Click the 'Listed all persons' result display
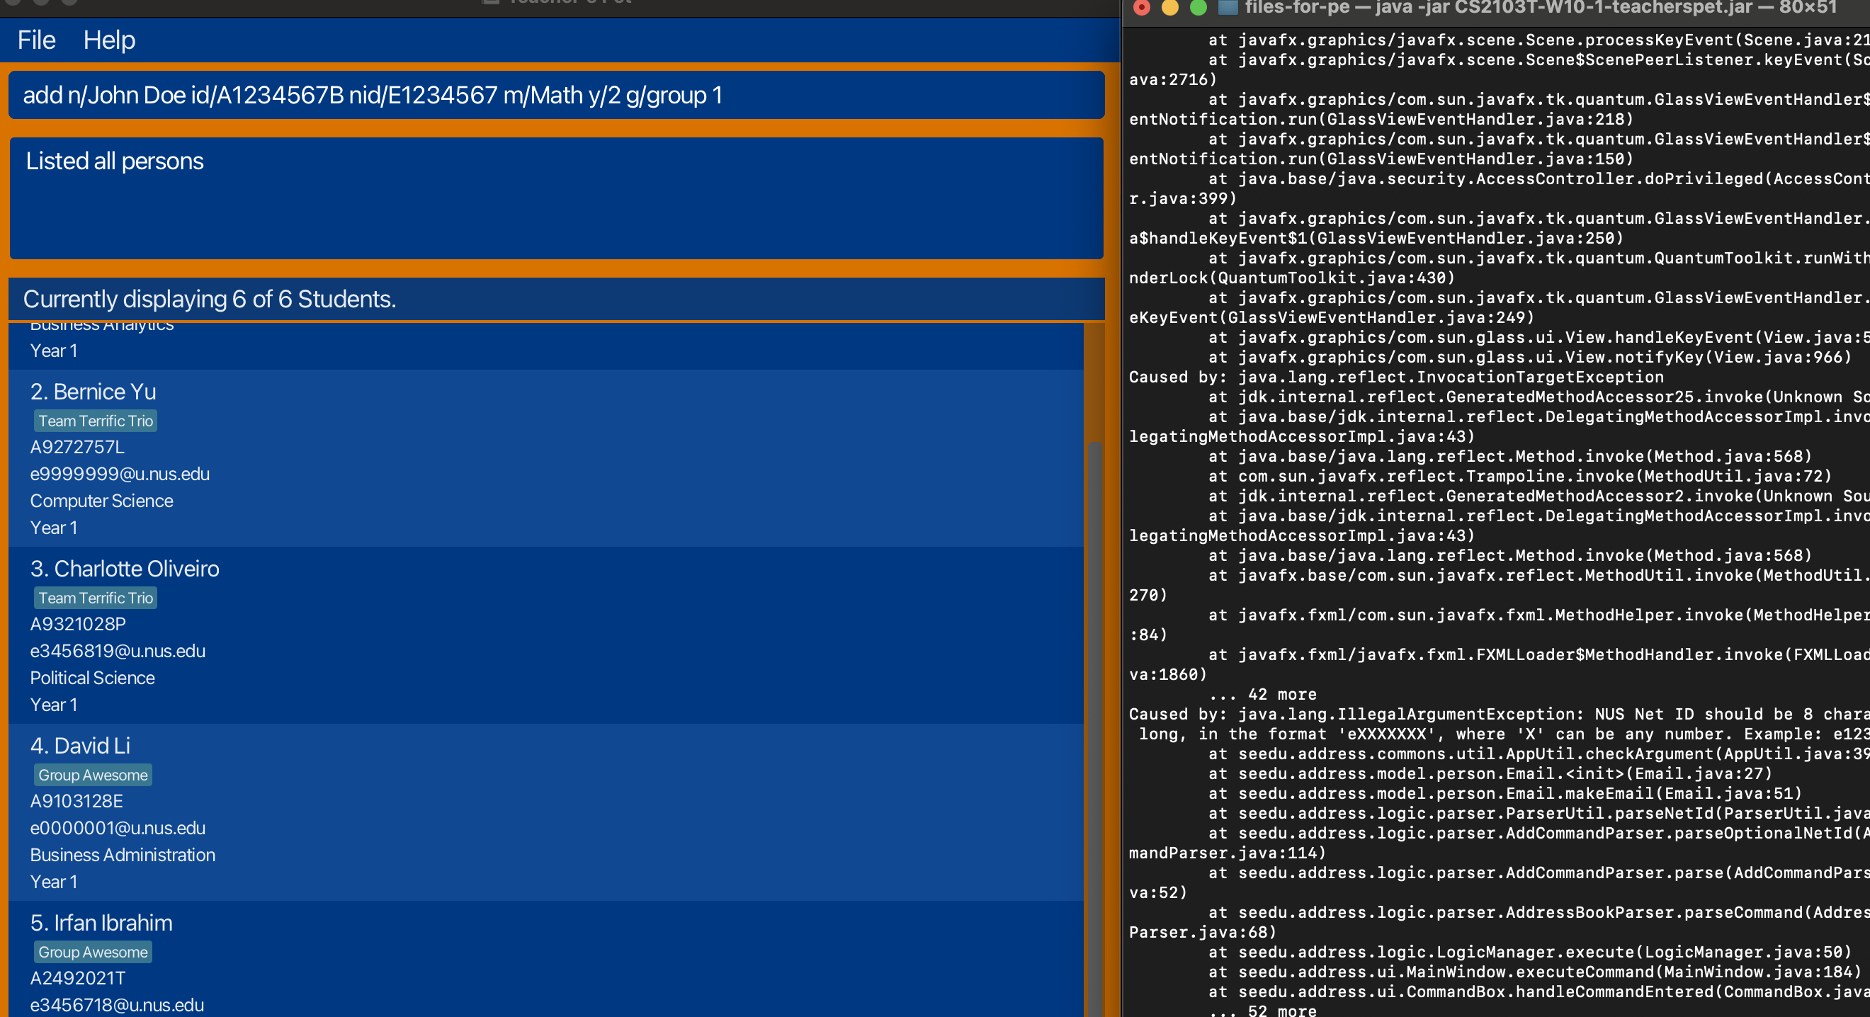Image resolution: width=1870 pixels, height=1017 pixels. point(555,198)
